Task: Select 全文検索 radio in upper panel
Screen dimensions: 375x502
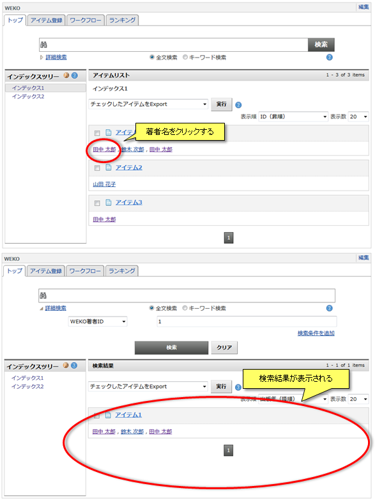Action: click(152, 58)
